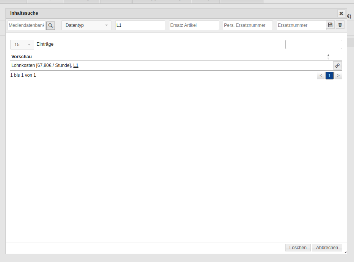Select page 1 in pagination

(x=329, y=76)
